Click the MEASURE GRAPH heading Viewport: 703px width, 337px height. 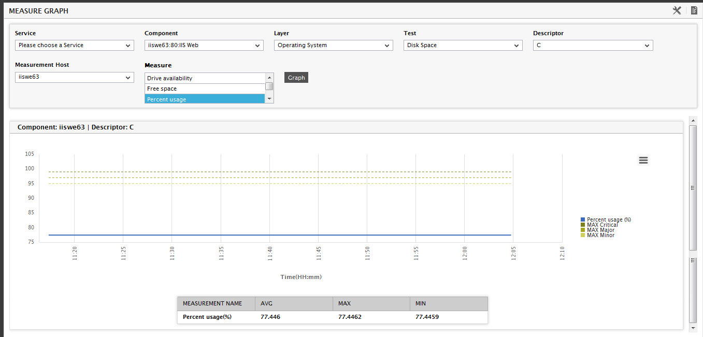(38, 11)
